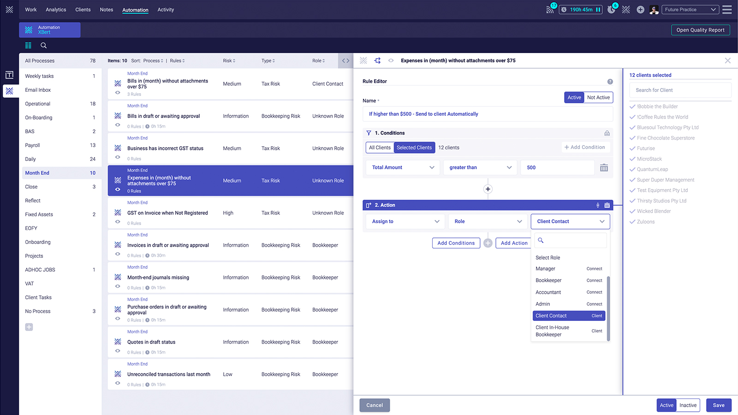Toggle eye on Quotes in draft status row

click(118, 351)
